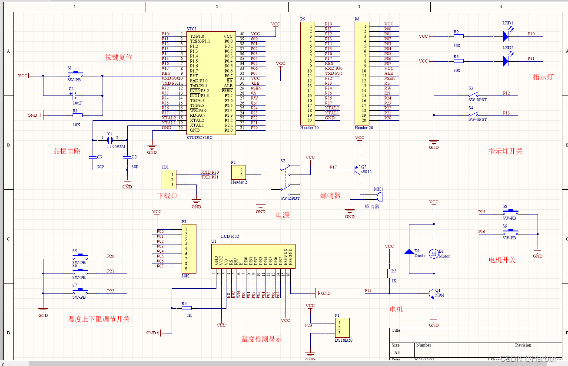
Task: Select B1 motor symbol
Action: click(433, 254)
